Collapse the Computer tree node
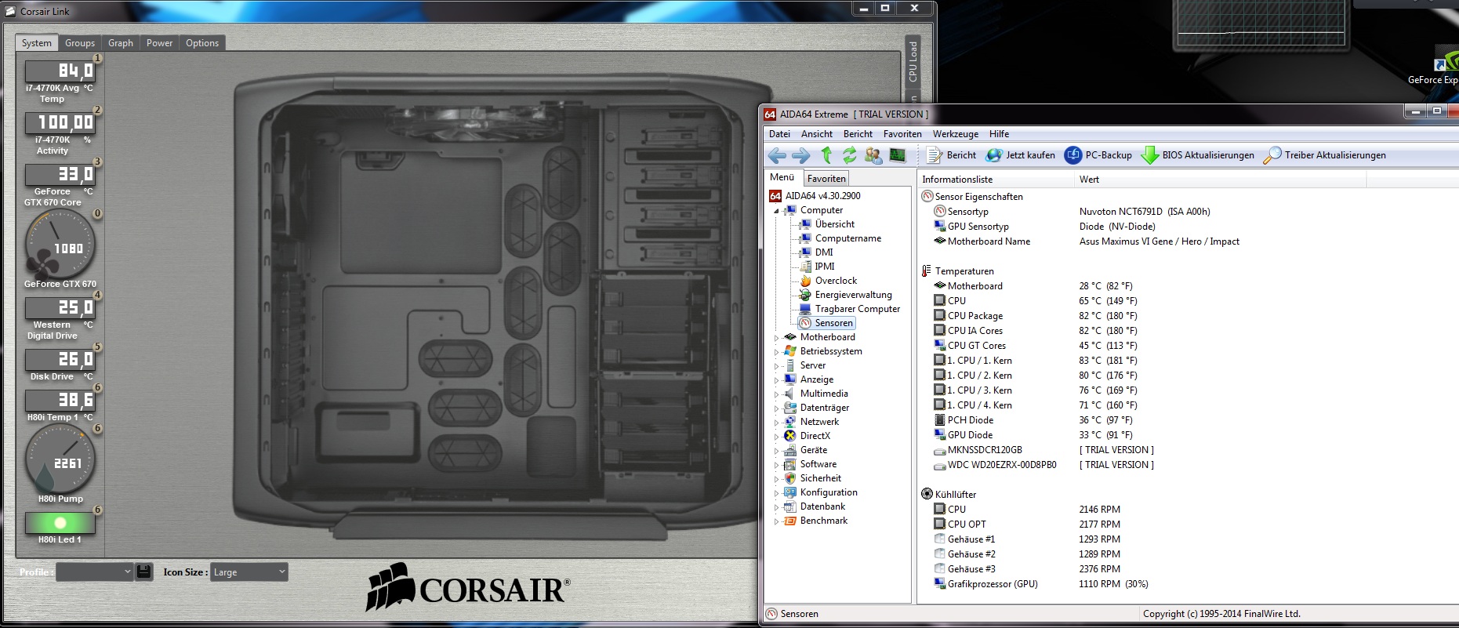This screenshot has height=628, width=1459. pyautogui.click(x=777, y=211)
